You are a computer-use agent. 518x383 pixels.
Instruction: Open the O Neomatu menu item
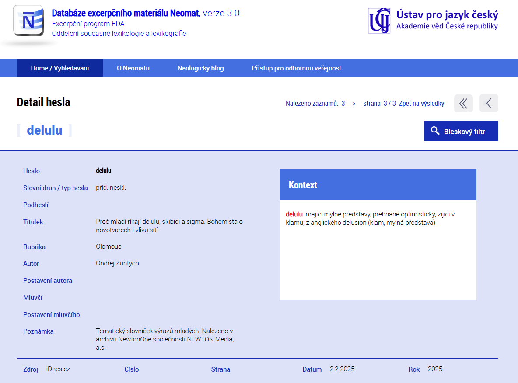[x=133, y=68]
